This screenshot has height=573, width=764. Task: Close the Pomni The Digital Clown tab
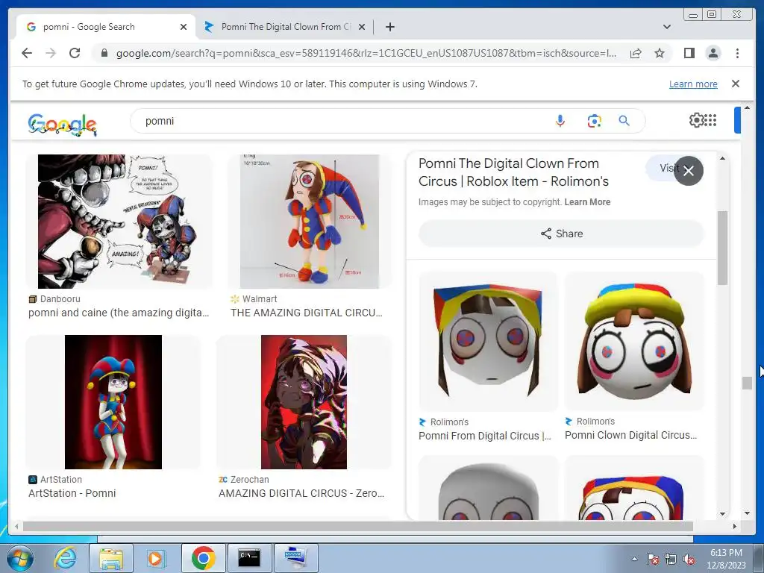pos(362,27)
